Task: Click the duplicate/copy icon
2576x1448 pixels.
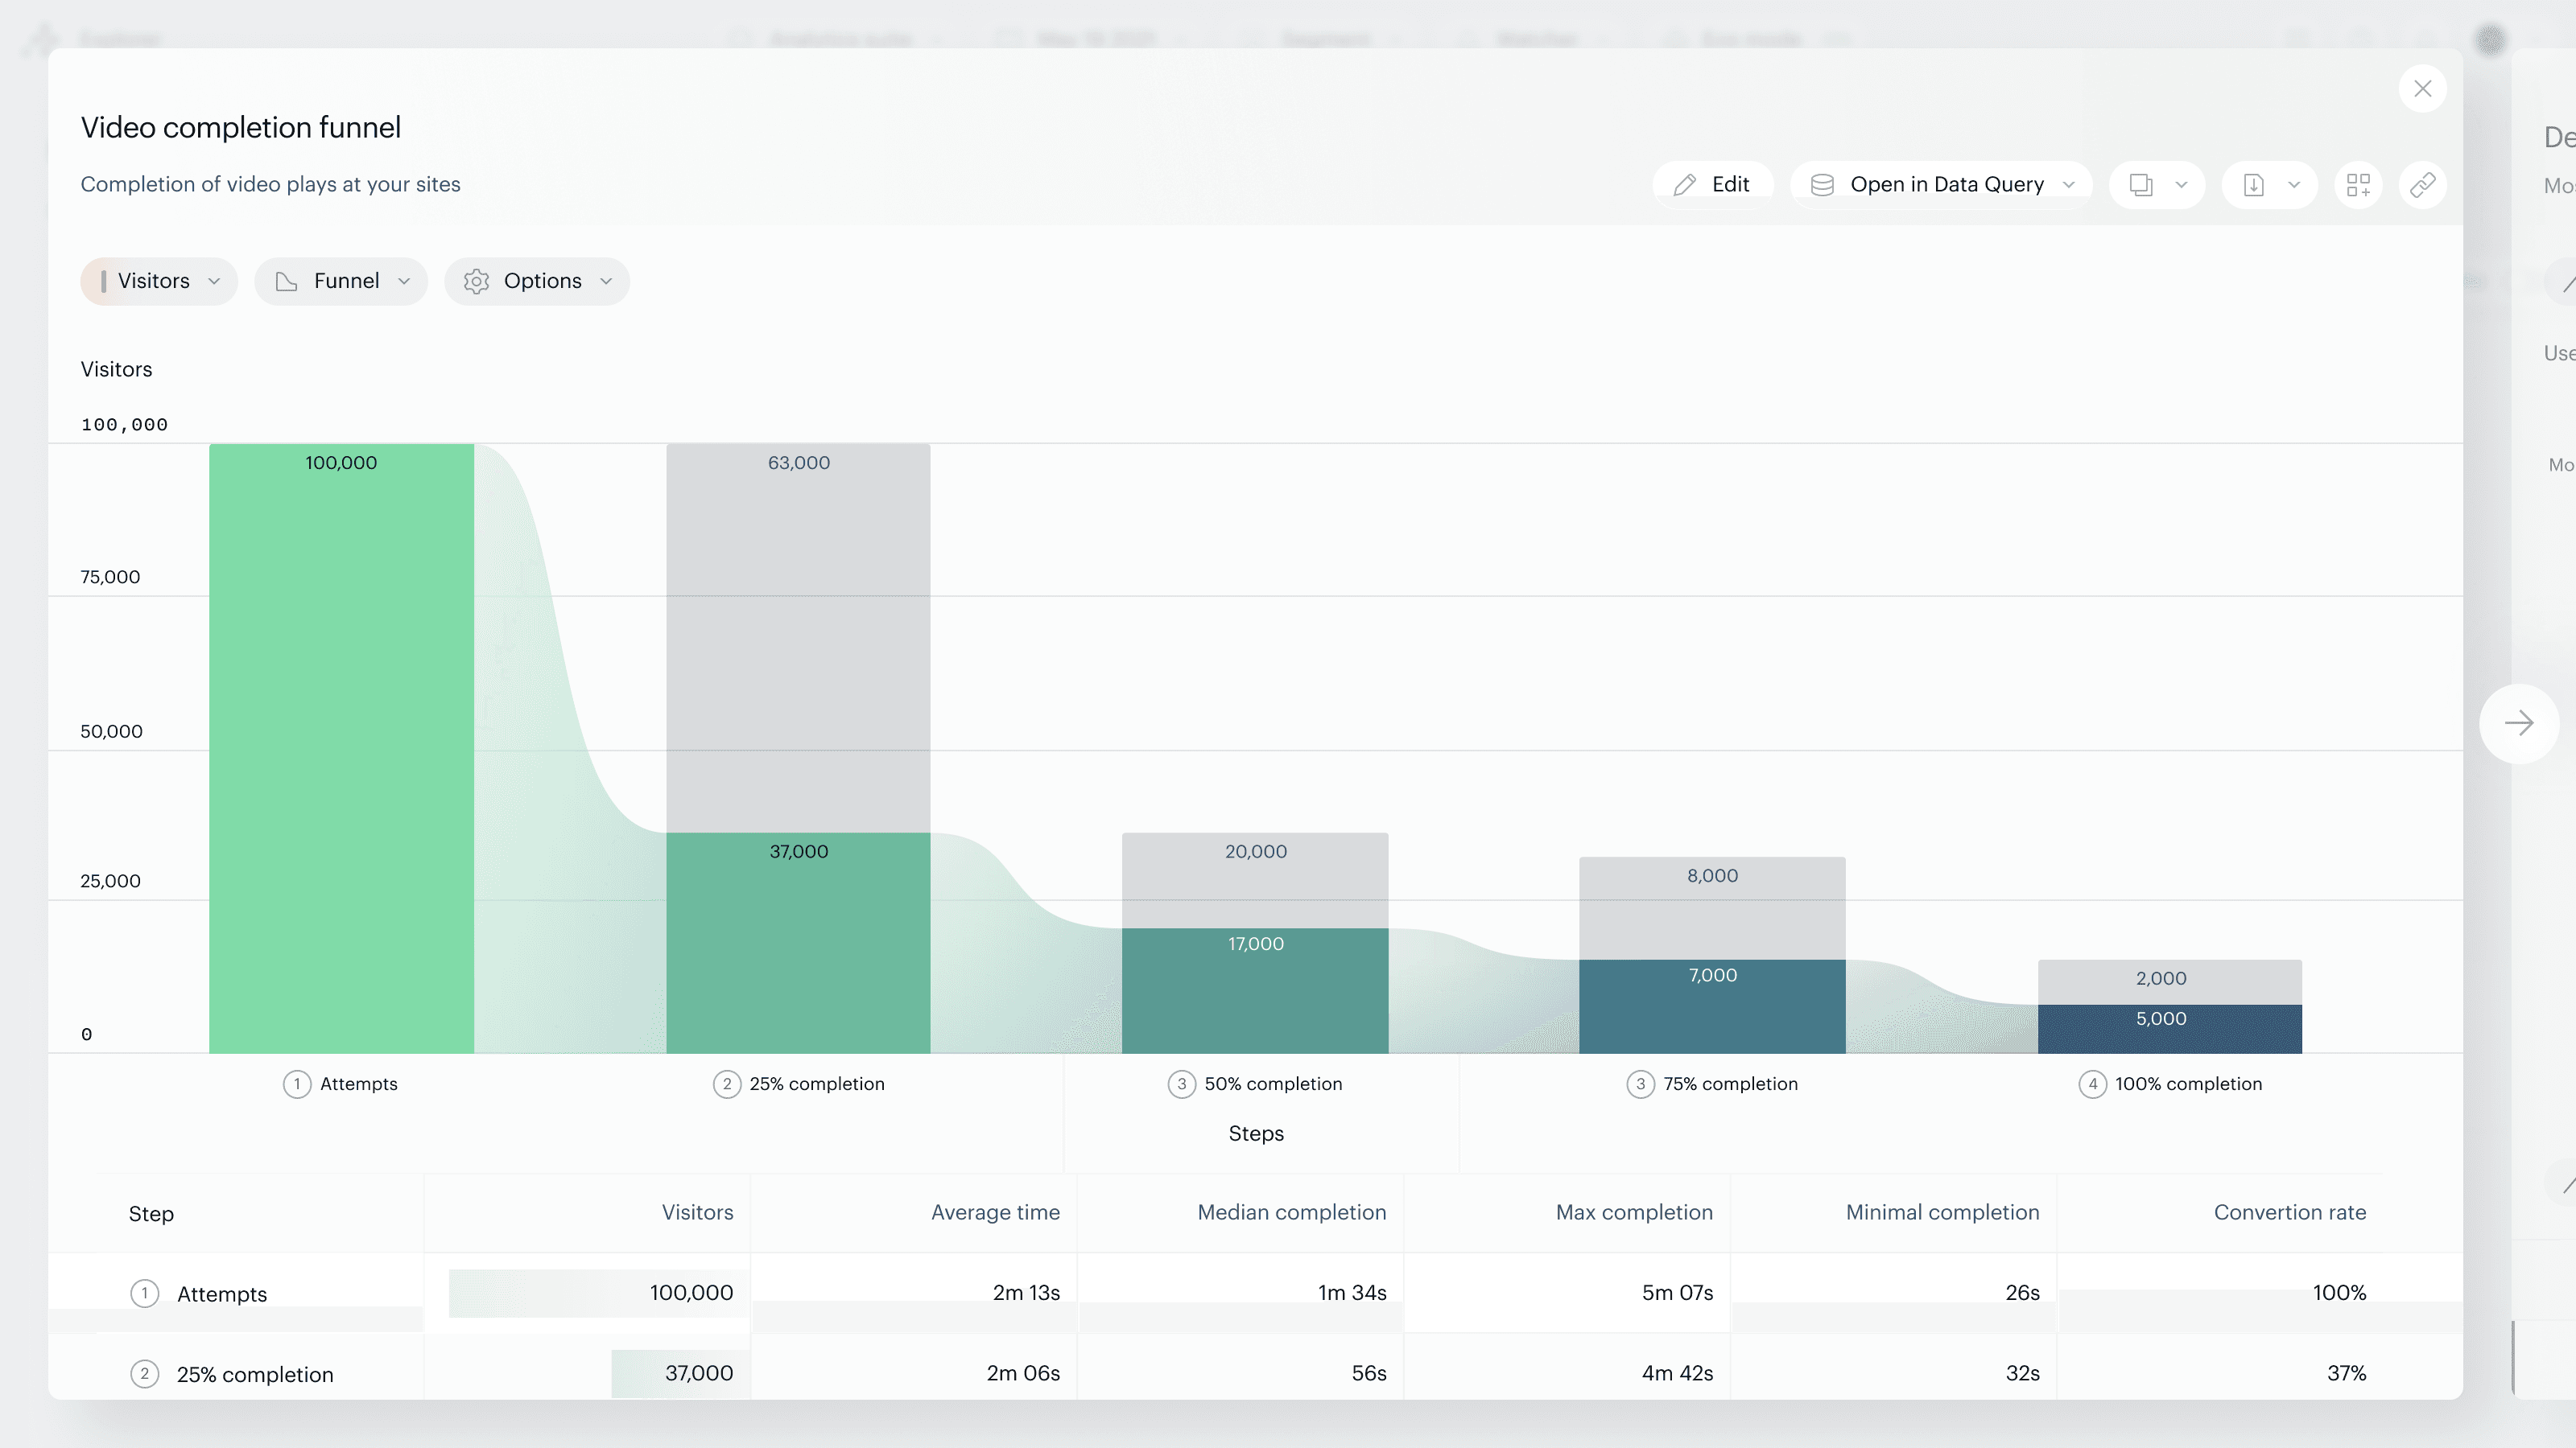Action: [2141, 185]
